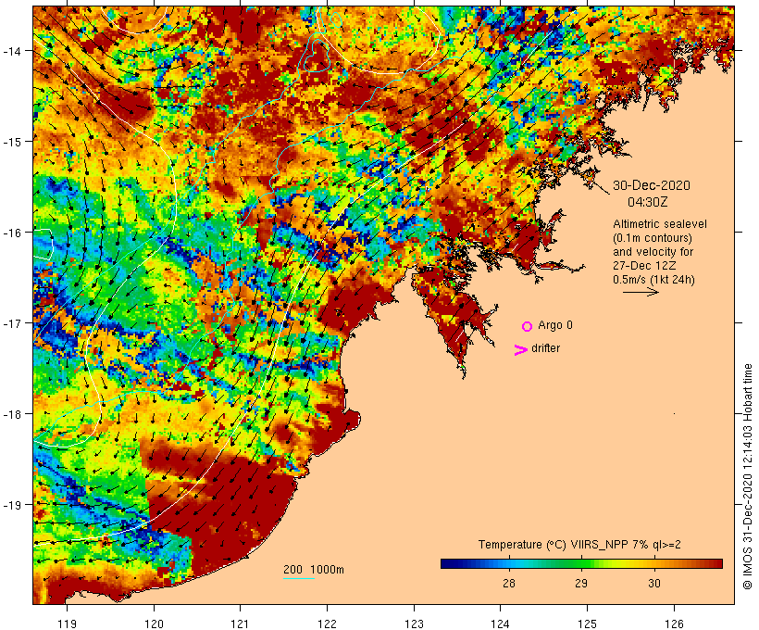Click the magenta drifter arrowhead symbol
Image resolution: width=759 pixels, height=630 pixels.
click(x=520, y=350)
